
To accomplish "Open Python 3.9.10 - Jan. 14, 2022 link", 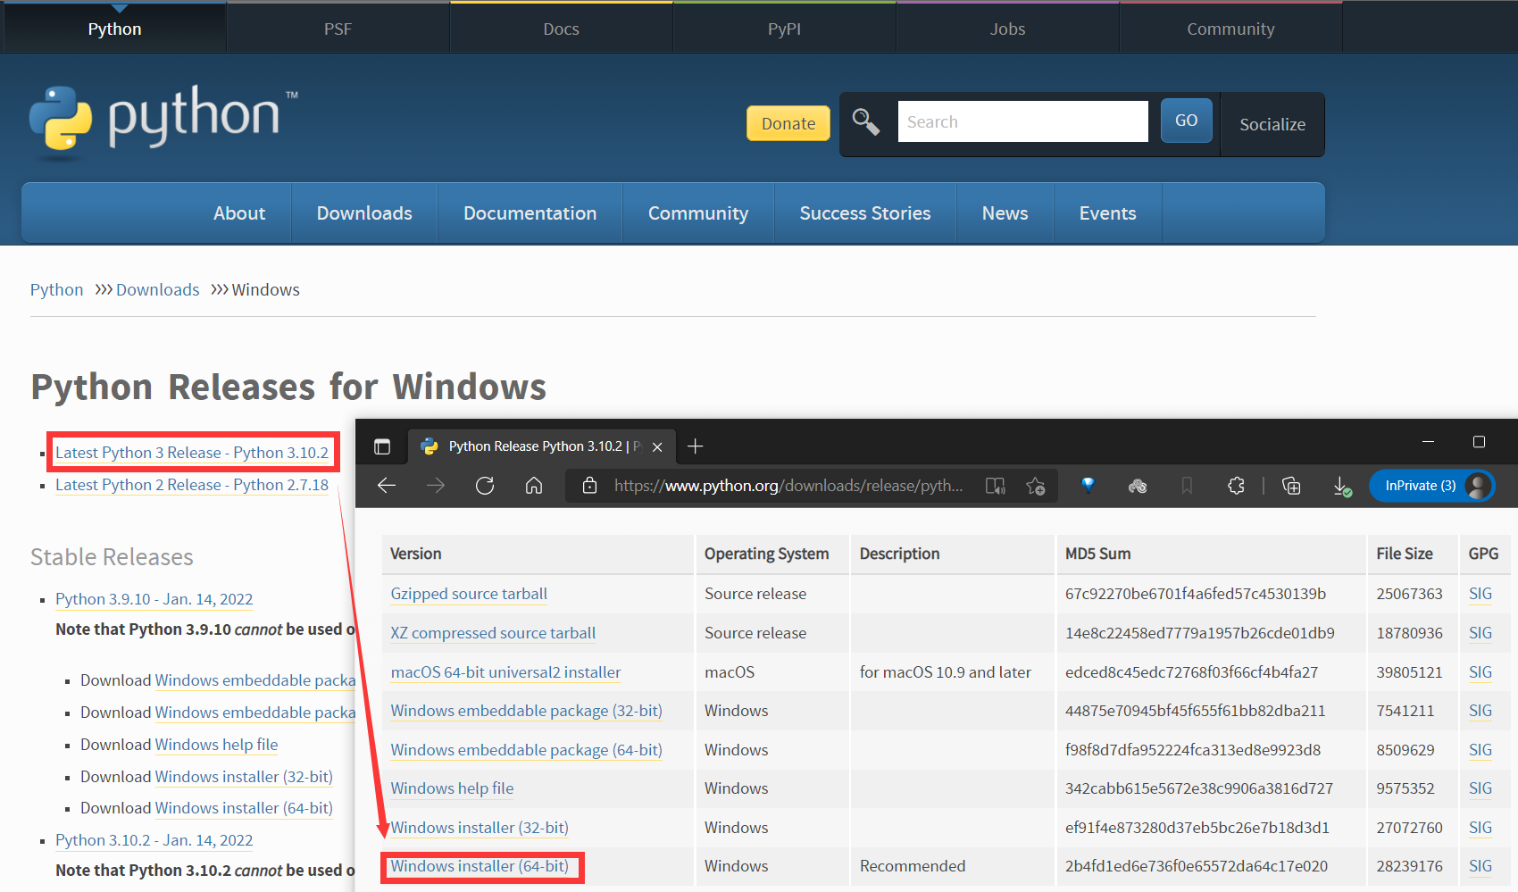I will (154, 599).
